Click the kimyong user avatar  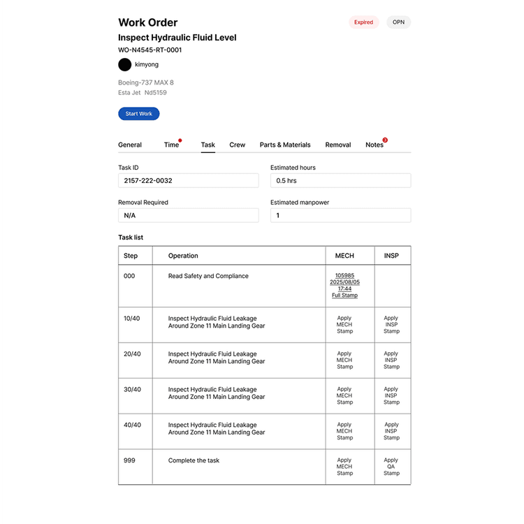[x=125, y=64]
